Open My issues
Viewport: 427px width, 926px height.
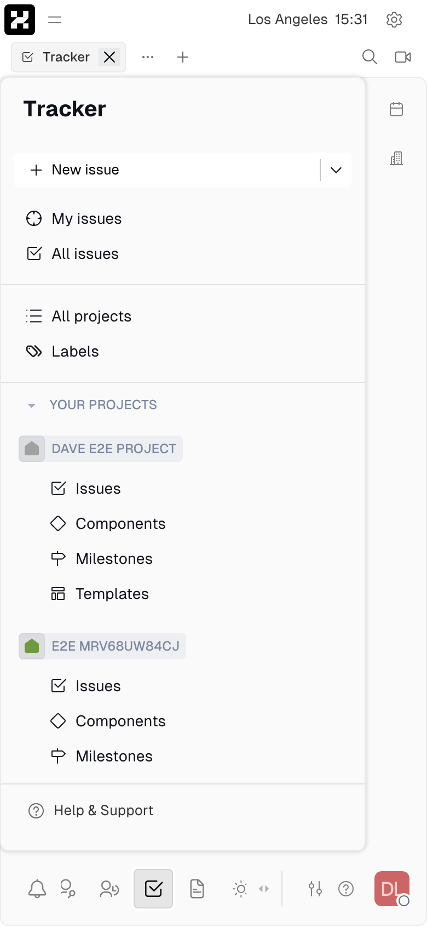point(183,219)
